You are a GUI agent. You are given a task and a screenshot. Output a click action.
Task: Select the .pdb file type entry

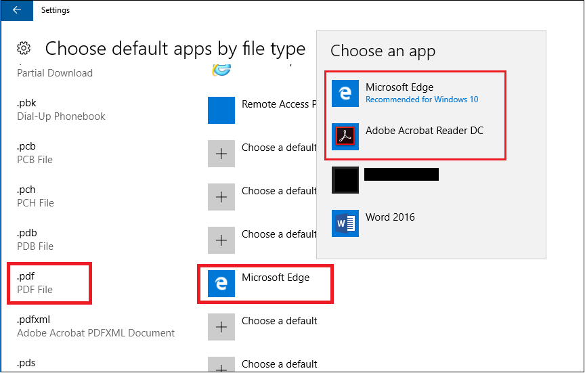pyautogui.click(x=27, y=233)
